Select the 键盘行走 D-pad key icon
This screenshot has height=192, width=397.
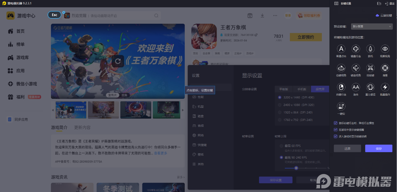coord(356,49)
